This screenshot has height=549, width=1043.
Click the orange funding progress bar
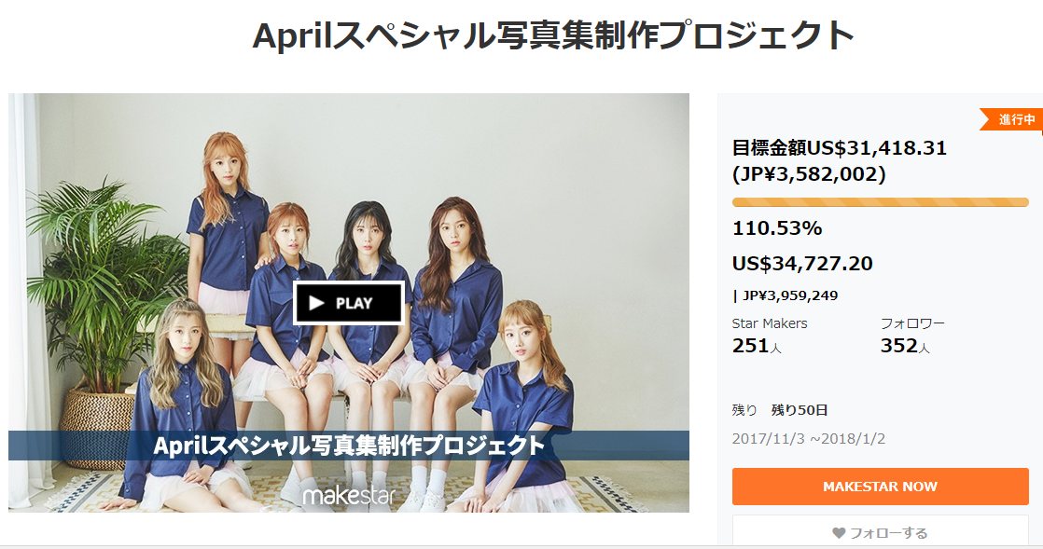(x=880, y=202)
